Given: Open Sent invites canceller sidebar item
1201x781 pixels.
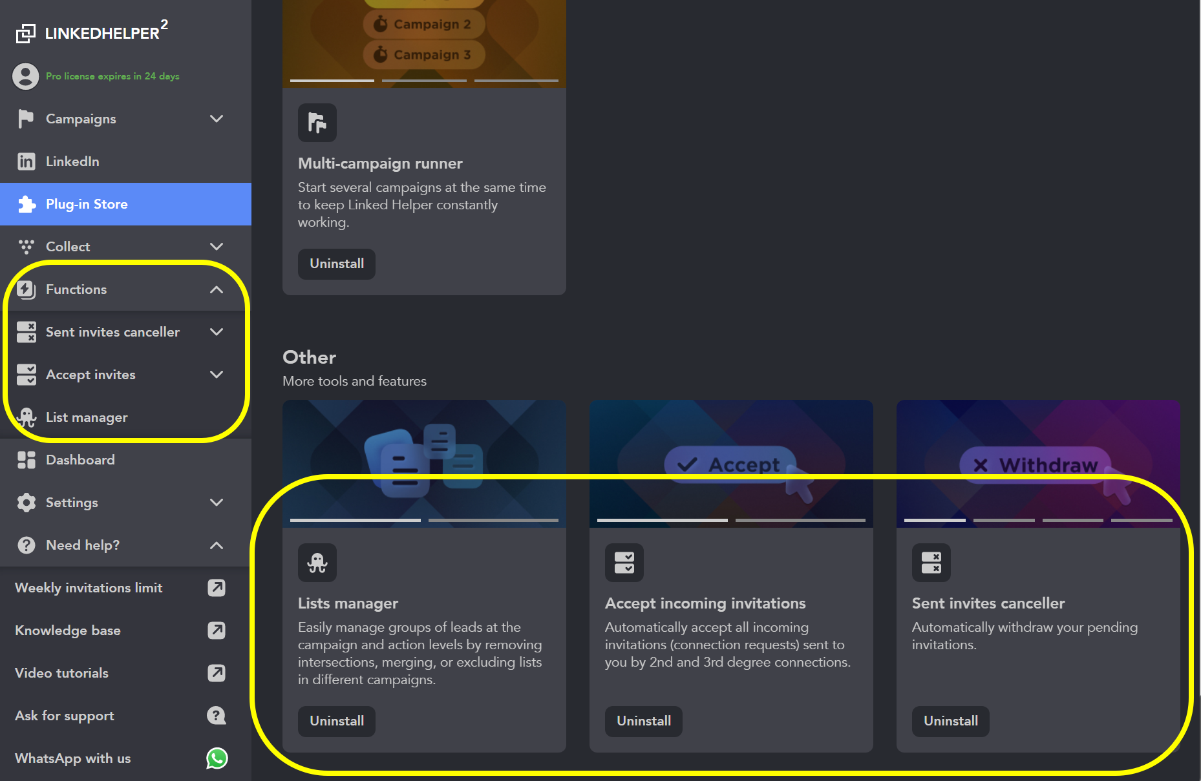Looking at the screenshot, I should coord(125,332).
